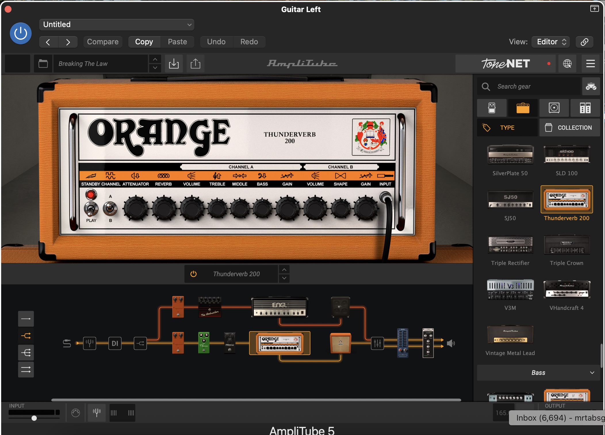This screenshot has height=435, width=605.
Task: Open the mixer block in the chain
Action: pos(377,343)
